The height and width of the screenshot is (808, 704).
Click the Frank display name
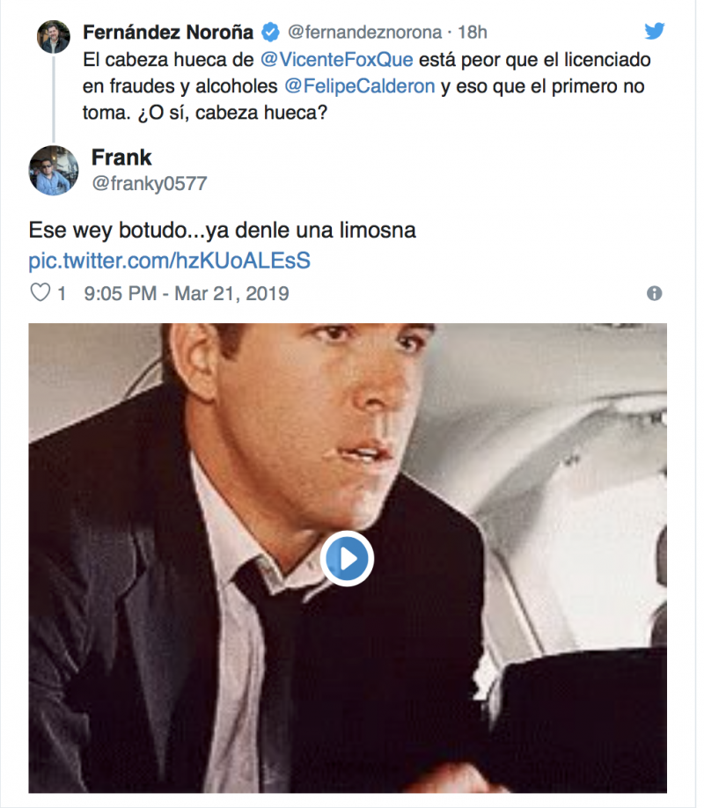121,158
